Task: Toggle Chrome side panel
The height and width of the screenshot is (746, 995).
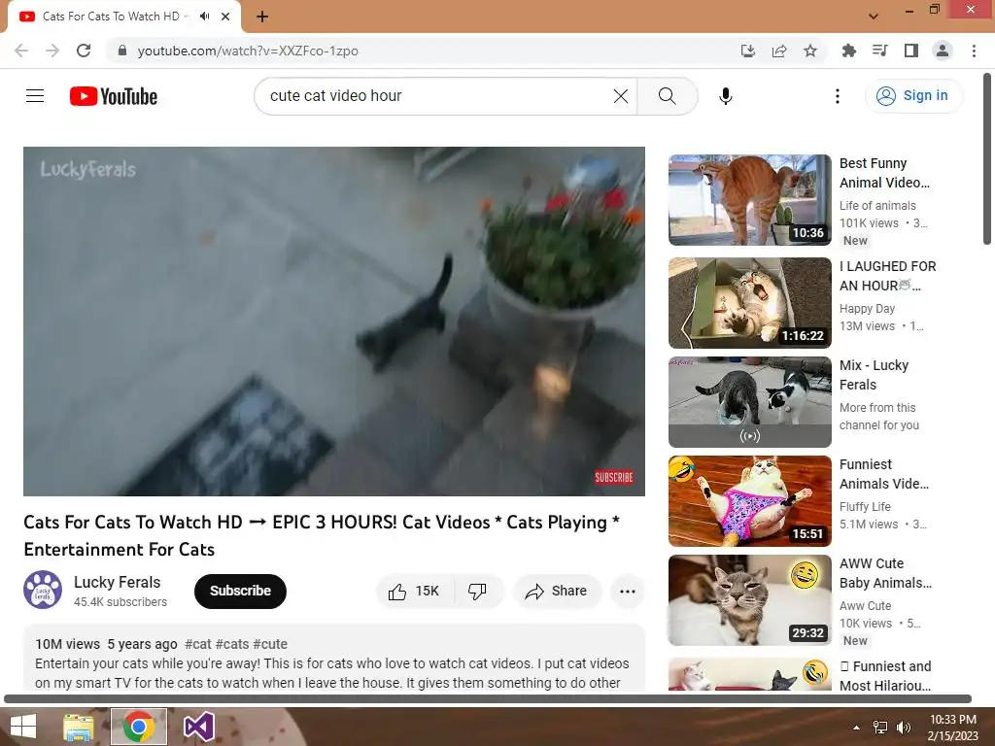Action: point(910,51)
